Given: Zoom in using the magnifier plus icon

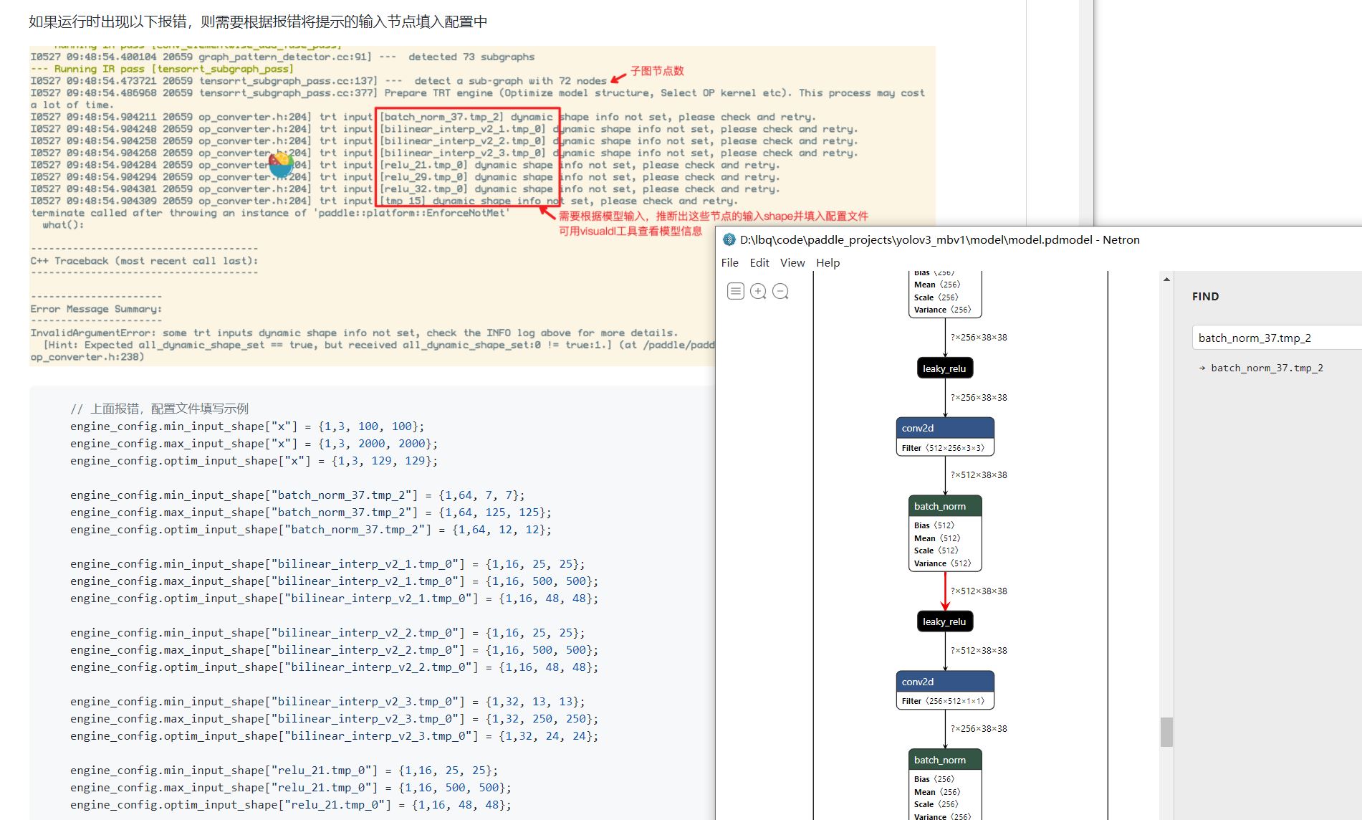Looking at the screenshot, I should click(x=758, y=291).
